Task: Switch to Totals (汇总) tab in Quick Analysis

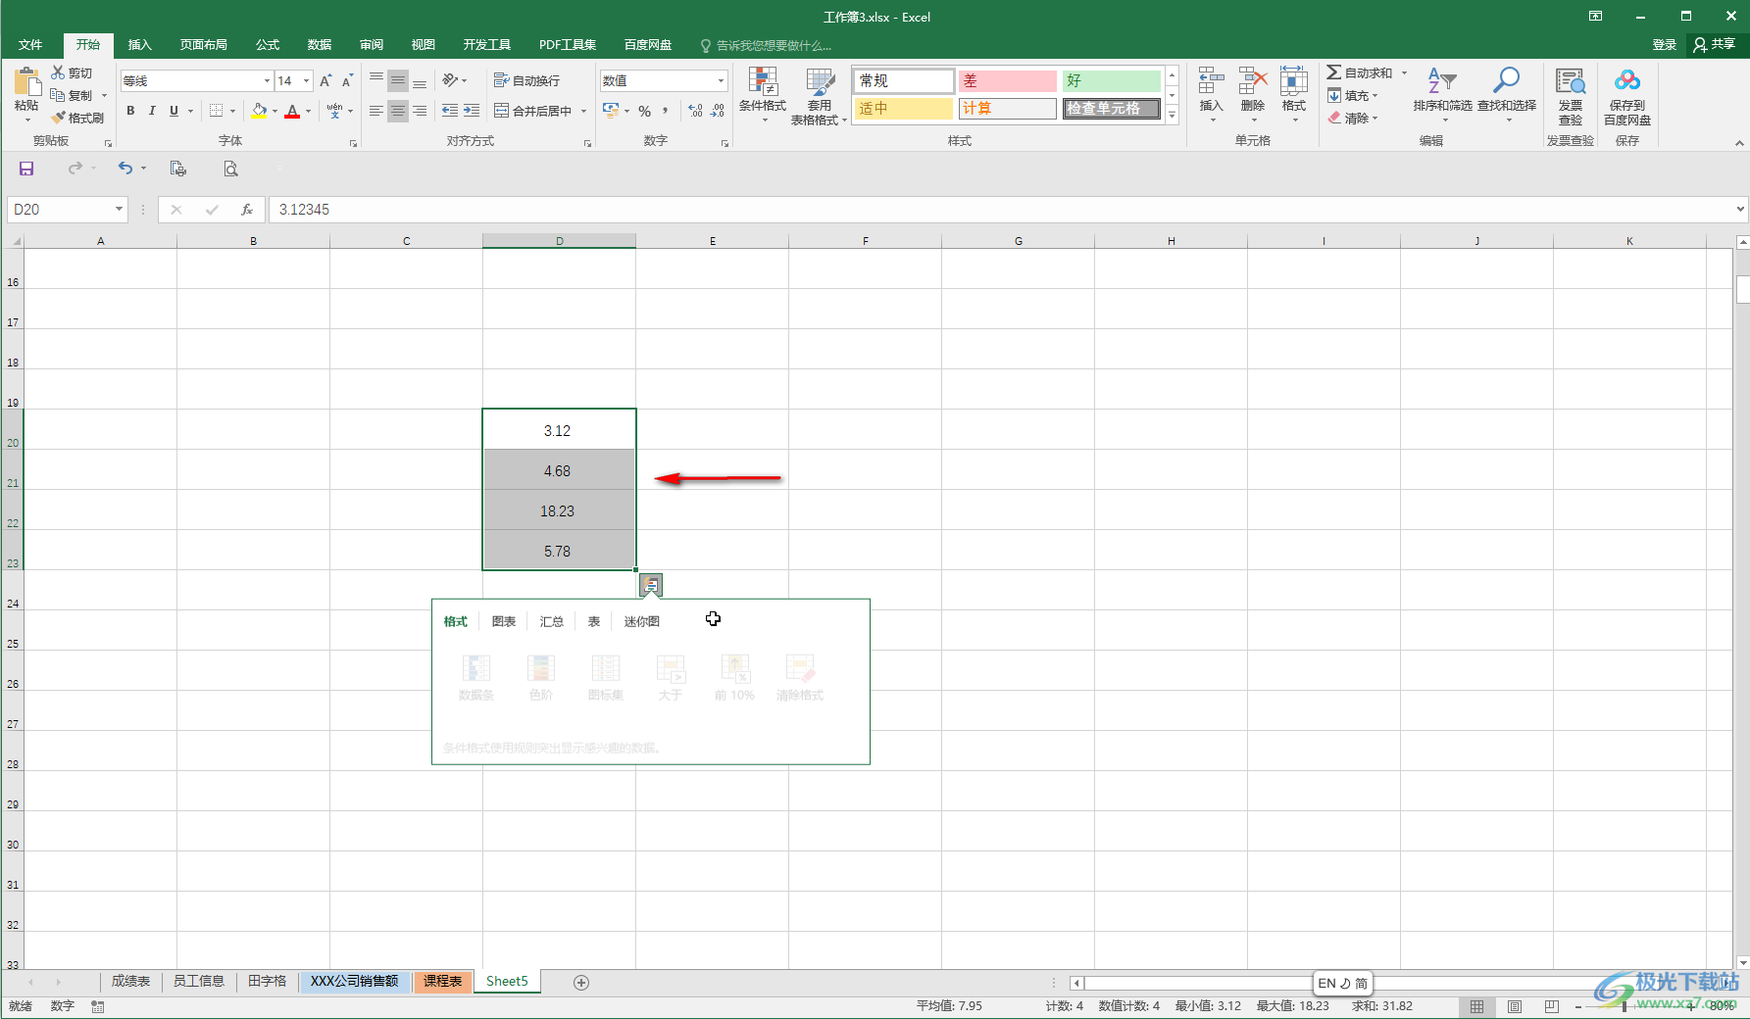Action: [x=552, y=621]
